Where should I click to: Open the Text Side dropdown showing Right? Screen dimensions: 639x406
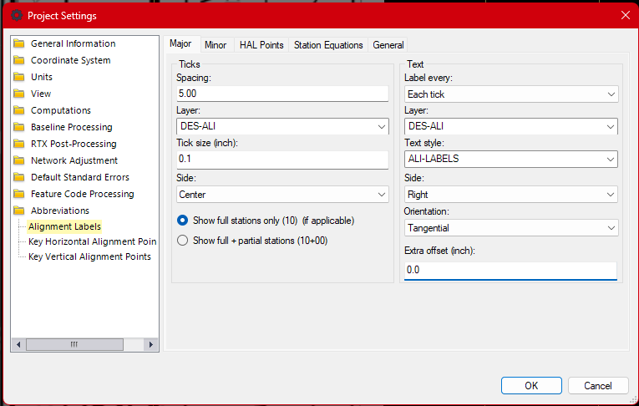tap(511, 195)
